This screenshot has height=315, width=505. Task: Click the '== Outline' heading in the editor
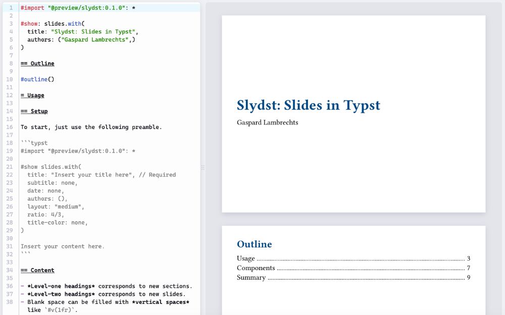37,64
